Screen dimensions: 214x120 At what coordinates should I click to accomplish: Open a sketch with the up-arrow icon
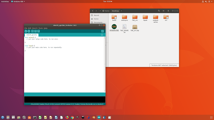coord(36,31)
